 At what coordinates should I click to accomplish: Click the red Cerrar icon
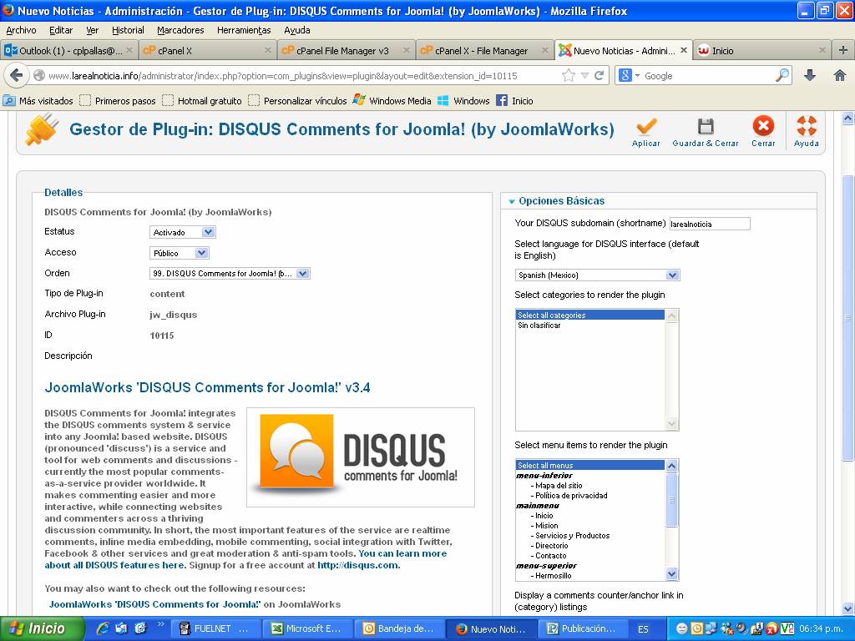point(763,126)
